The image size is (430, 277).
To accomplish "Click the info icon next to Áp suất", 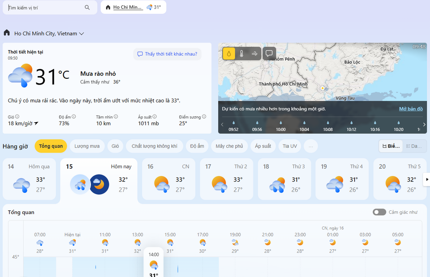I will tap(155, 116).
